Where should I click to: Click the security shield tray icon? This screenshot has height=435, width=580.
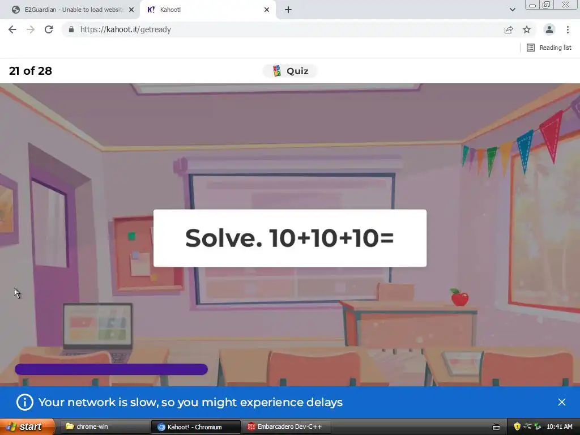[x=517, y=427]
